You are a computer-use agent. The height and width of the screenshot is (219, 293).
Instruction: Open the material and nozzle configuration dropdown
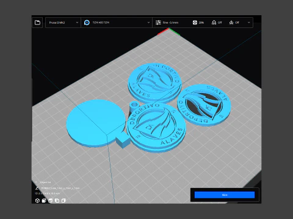pyautogui.click(x=117, y=23)
